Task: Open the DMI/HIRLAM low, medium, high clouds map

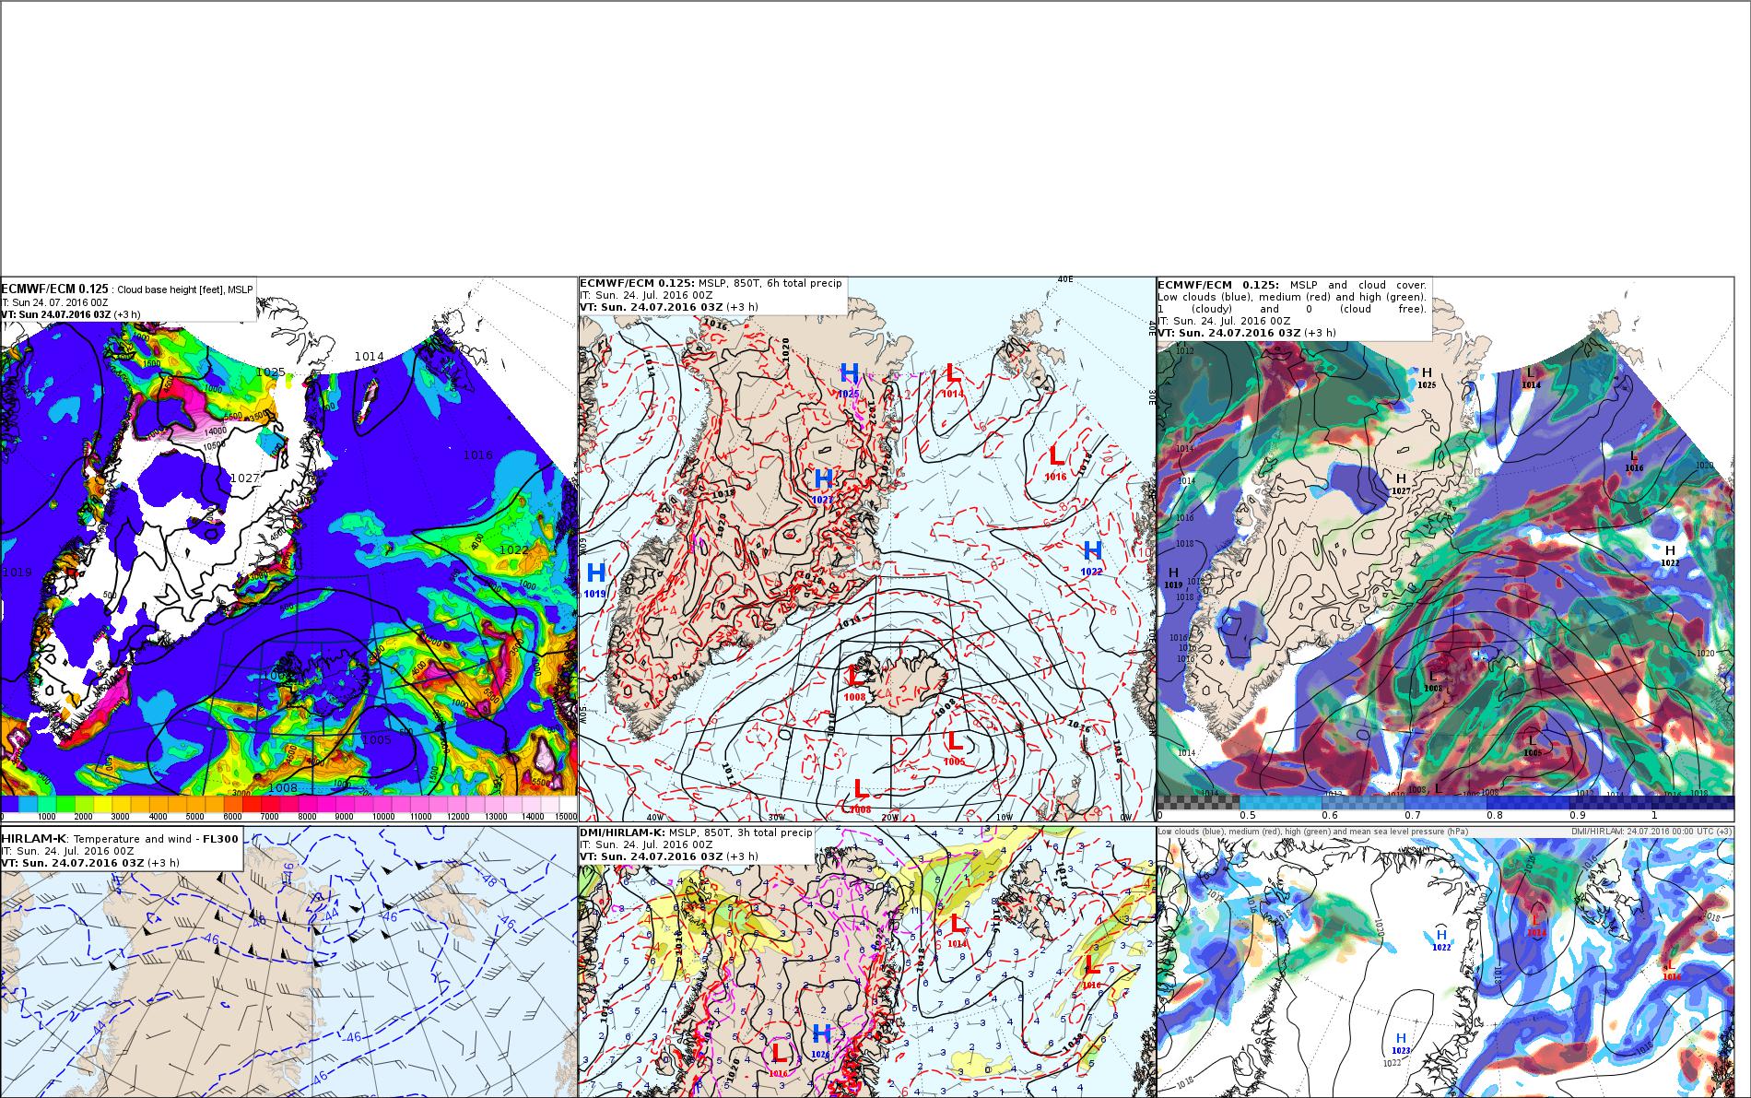Action: 1444,962
